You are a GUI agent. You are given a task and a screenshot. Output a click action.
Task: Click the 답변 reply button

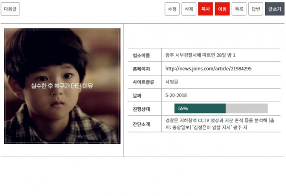click(x=255, y=9)
